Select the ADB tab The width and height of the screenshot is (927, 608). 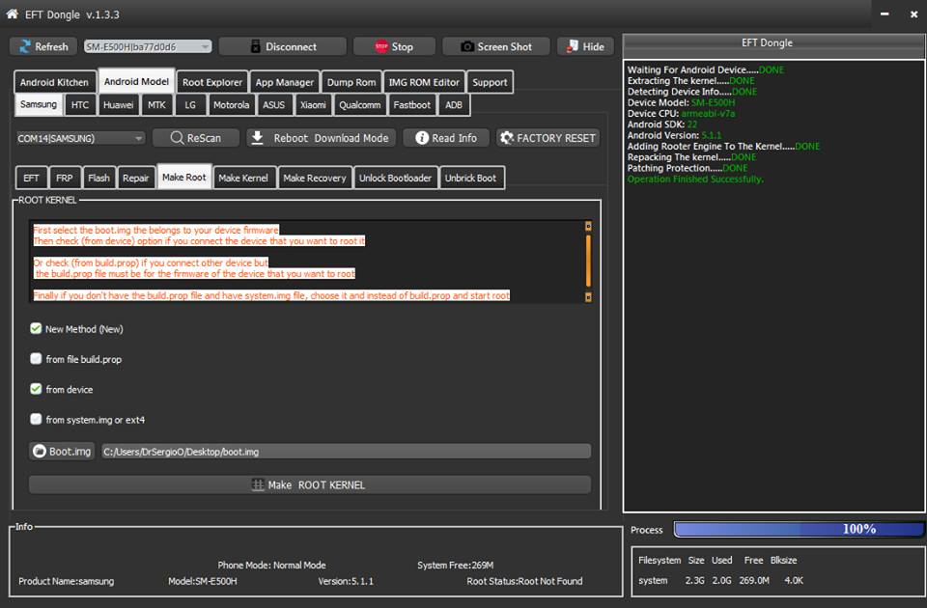tap(454, 104)
